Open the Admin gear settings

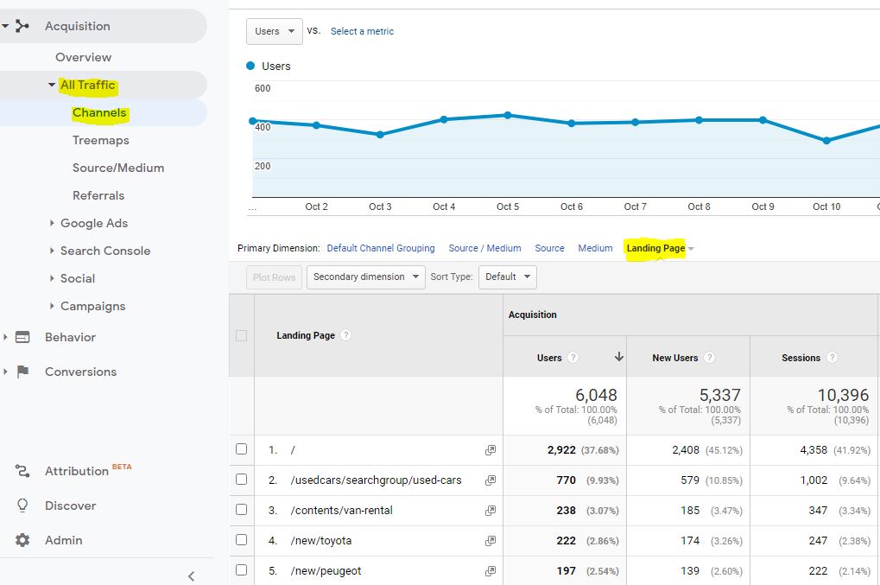21,540
